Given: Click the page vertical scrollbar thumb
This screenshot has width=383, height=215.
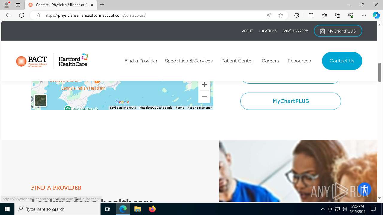Looking at the screenshot, I should click(x=380, y=72).
